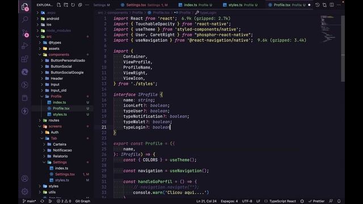Screen dimensions: 363x204
Task: Click the errors and warnings counter
Action: (64, 201)
